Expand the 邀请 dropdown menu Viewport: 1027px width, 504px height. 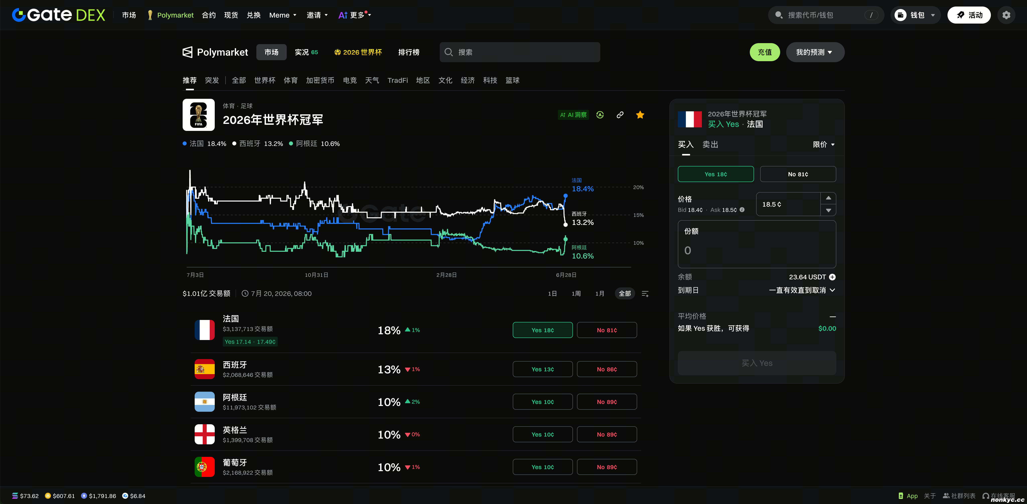click(x=317, y=15)
